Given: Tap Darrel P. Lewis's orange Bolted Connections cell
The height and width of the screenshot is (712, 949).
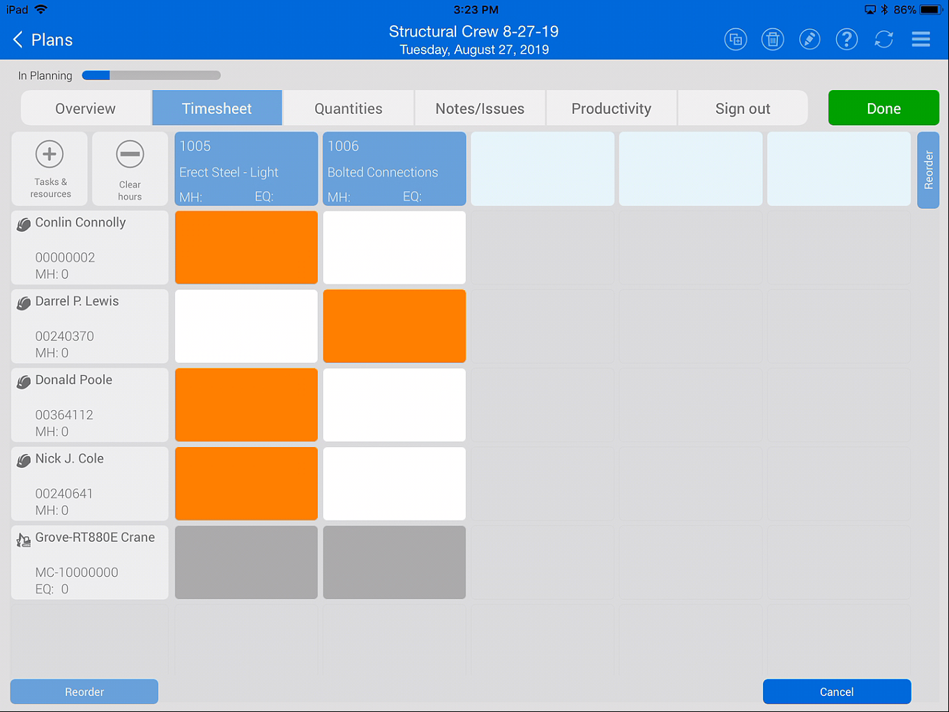Looking at the screenshot, I should tap(395, 326).
